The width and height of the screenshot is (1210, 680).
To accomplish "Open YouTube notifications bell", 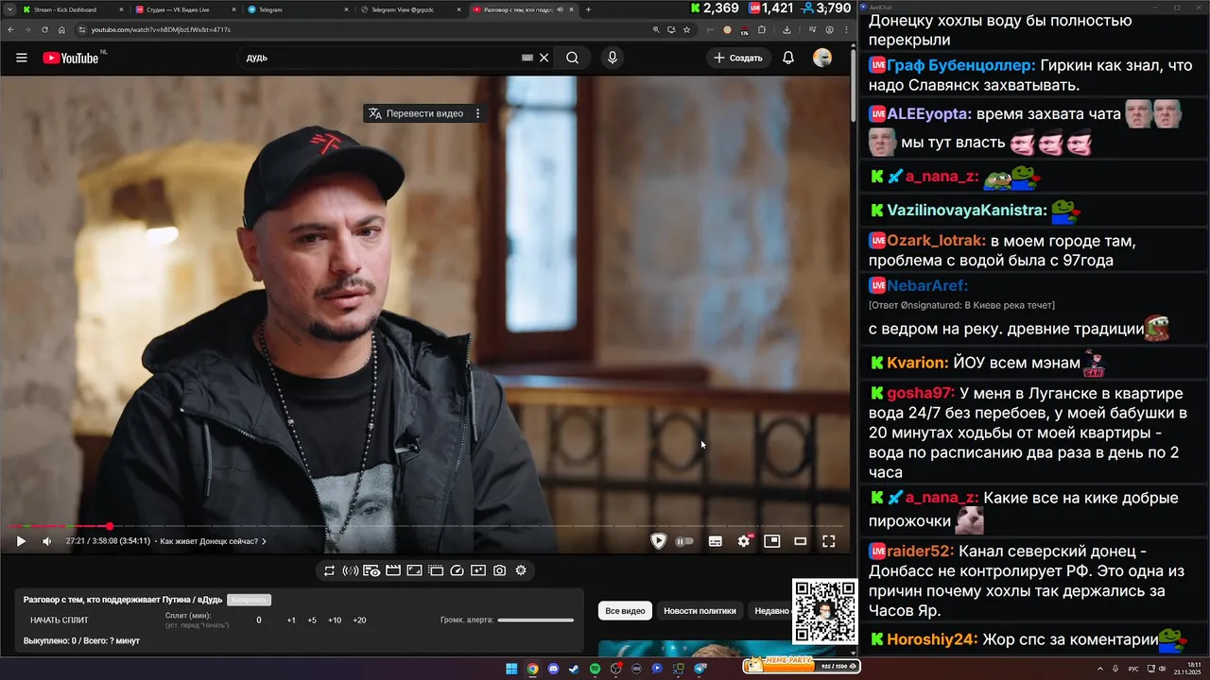I will [x=788, y=58].
